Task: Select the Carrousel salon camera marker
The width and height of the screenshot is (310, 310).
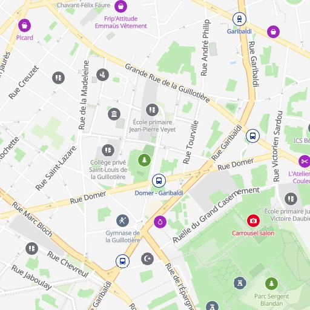Action: coord(253,220)
